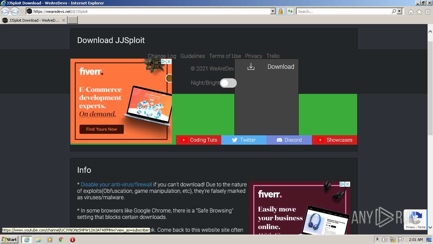The height and width of the screenshot is (244, 433).
Task: Show hidden system tray icons
Action: click(377, 240)
